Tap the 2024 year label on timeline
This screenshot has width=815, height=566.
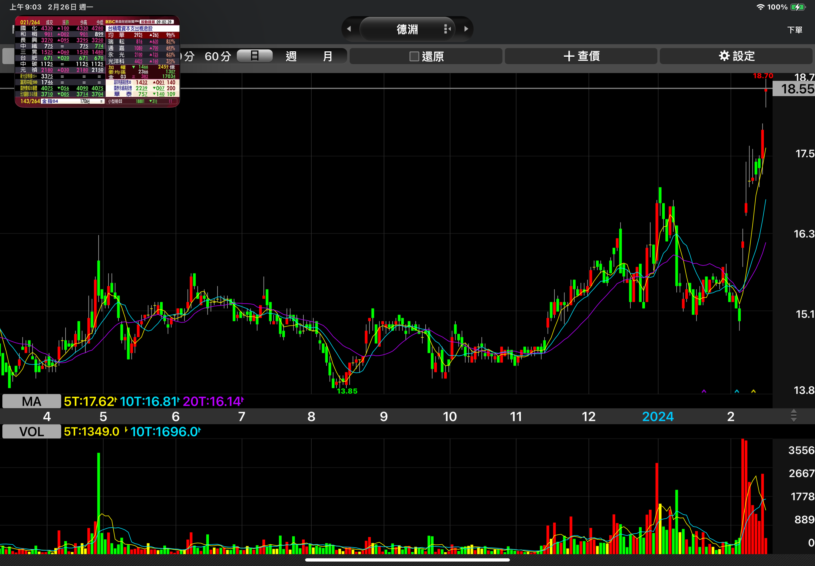(x=658, y=416)
